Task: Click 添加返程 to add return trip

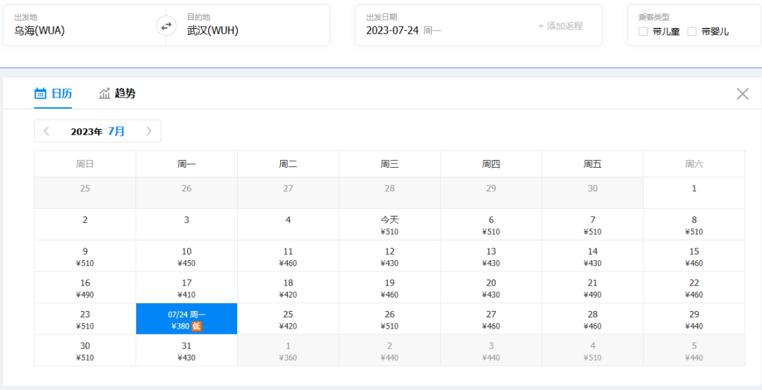Action: [560, 26]
